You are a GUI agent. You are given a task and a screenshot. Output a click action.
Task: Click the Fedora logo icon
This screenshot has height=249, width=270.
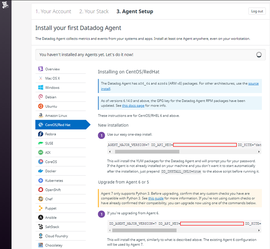coord(40,134)
